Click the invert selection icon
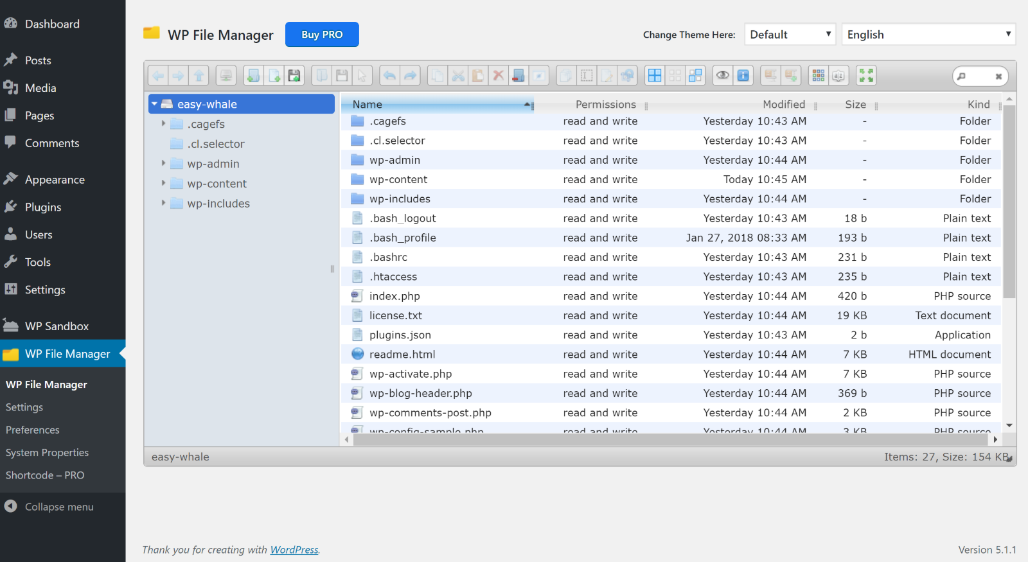This screenshot has height=562, width=1028. pyautogui.click(x=695, y=76)
